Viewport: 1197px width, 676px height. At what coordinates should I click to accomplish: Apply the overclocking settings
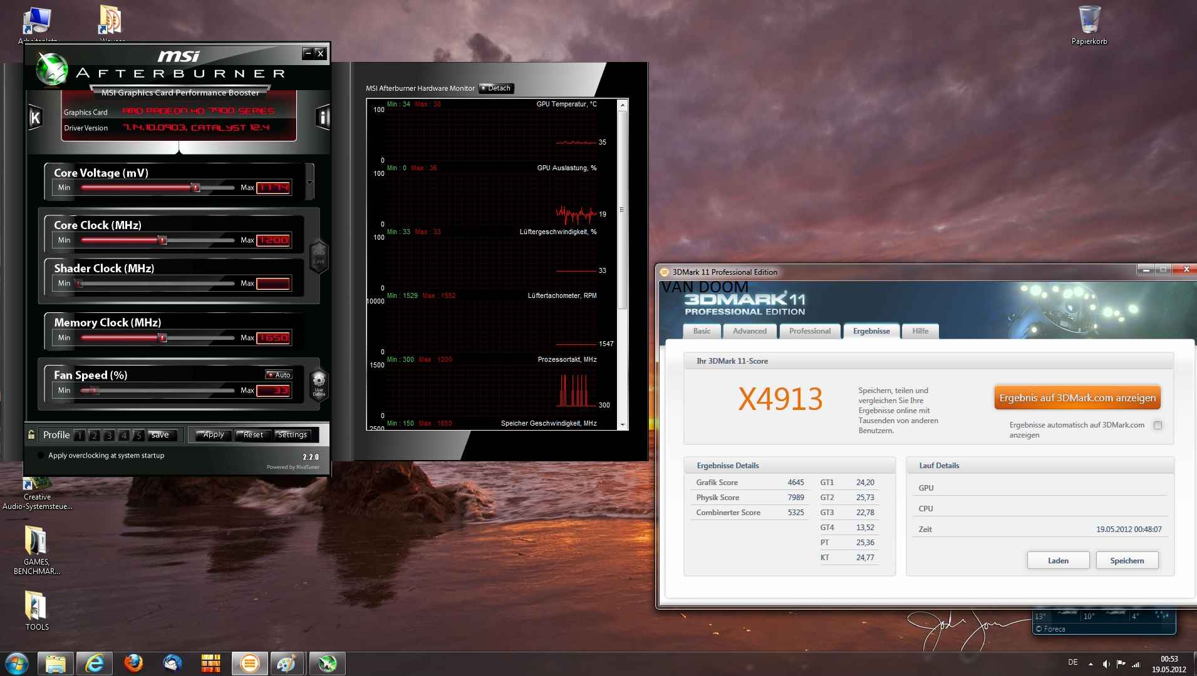click(213, 435)
